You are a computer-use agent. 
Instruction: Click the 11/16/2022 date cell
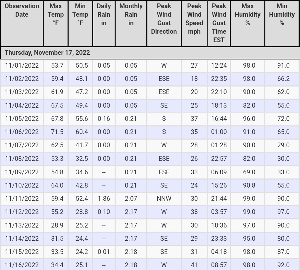[22, 265]
